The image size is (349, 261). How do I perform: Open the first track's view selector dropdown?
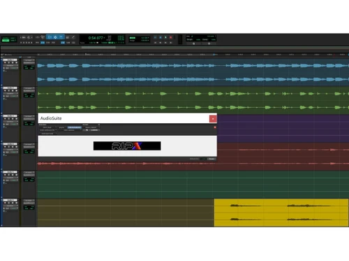click(10, 65)
